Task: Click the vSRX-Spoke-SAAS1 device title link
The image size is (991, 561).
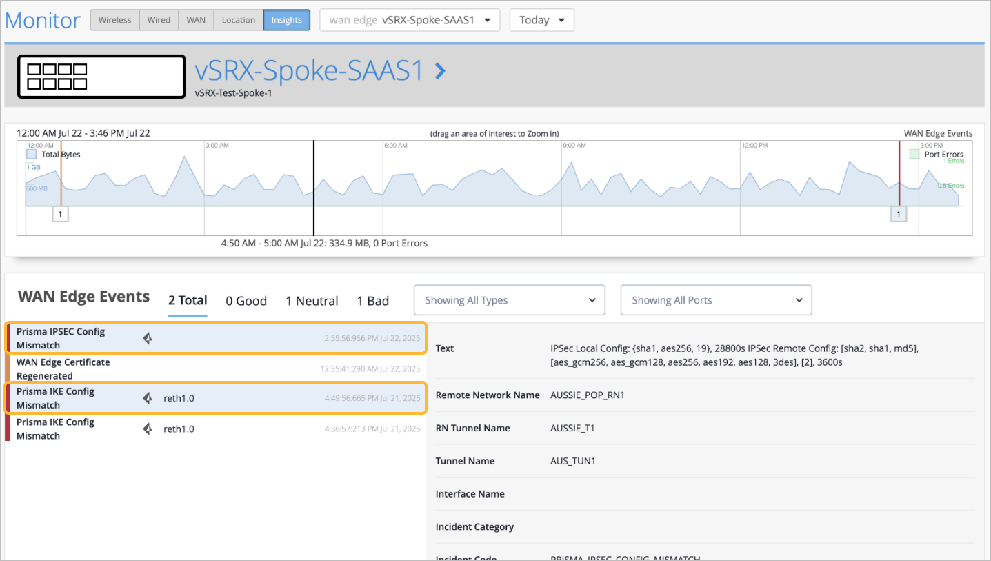Action: pyautogui.click(x=309, y=70)
